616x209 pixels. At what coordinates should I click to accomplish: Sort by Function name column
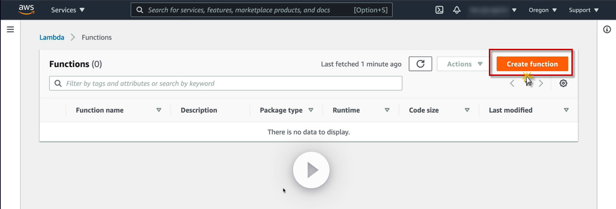(x=100, y=110)
